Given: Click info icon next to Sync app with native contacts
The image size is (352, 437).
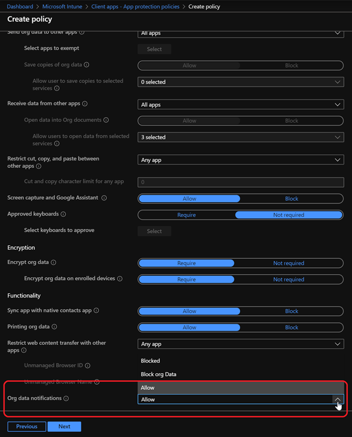Looking at the screenshot, I should [97, 311].
